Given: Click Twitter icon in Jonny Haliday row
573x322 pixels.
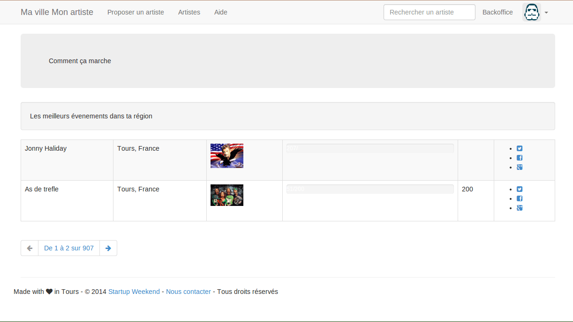Looking at the screenshot, I should click(x=520, y=149).
